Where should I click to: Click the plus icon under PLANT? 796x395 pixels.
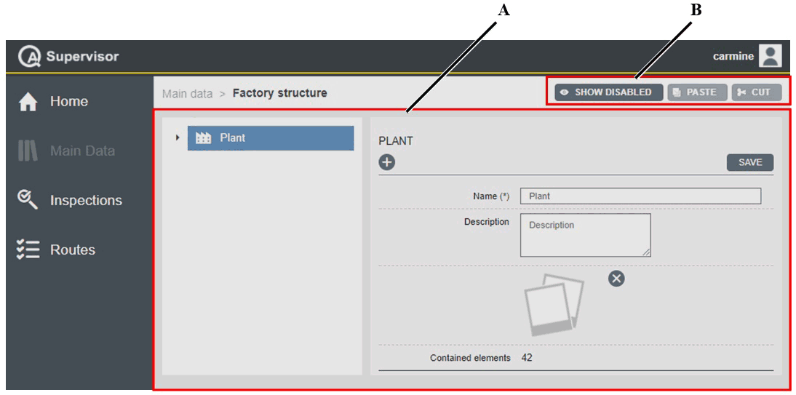(387, 162)
